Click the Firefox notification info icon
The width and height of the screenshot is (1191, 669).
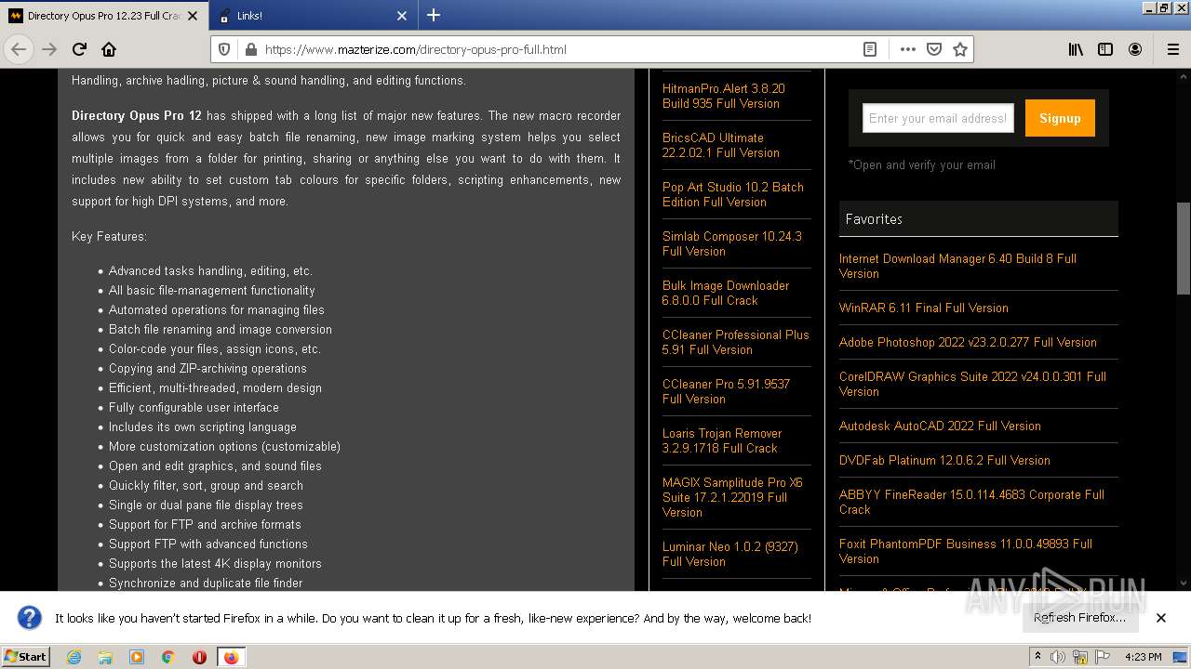pos(30,617)
